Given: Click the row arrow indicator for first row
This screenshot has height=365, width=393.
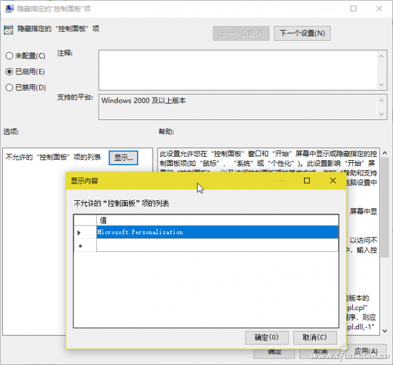Looking at the screenshot, I should (79, 232).
